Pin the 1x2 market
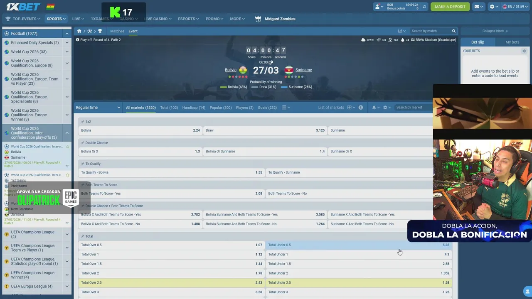This screenshot has height=299, width=532. click(x=83, y=122)
